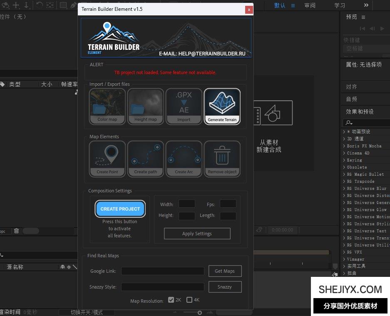
Task: Adjust the timeline zoom slider handle
Action: pos(200,313)
